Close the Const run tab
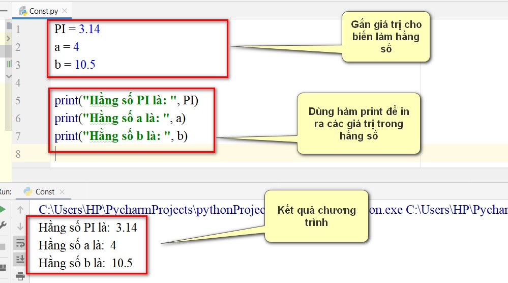Image resolution: width=508 pixels, height=283 pixels. [x=62, y=192]
